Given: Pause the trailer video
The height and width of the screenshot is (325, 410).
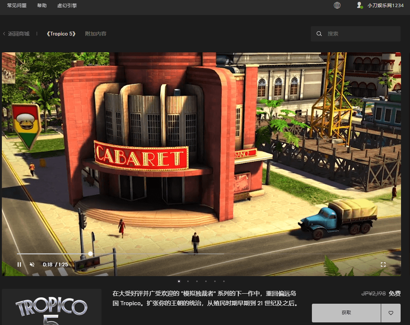Looking at the screenshot, I should (x=19, y=264).
